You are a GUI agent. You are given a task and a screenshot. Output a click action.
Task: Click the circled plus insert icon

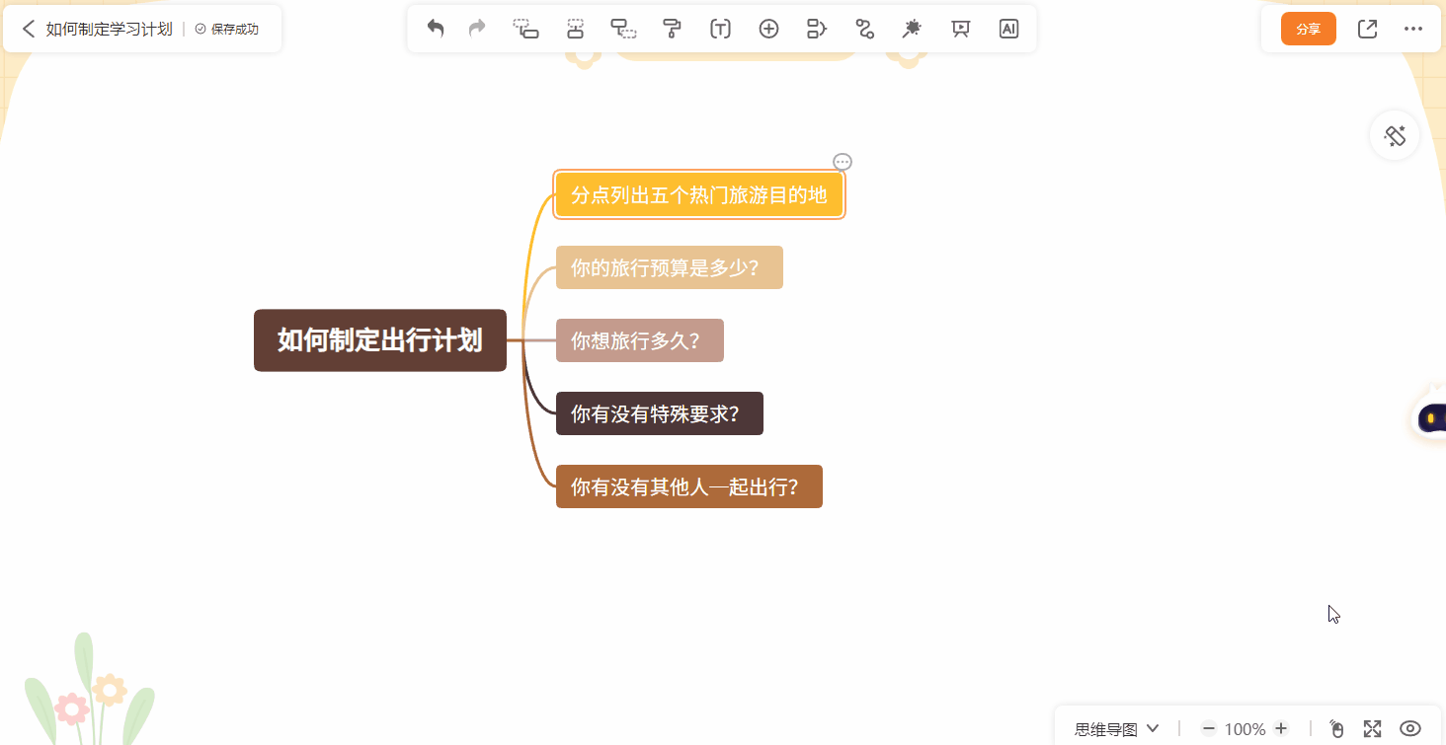(x=768, y=29)
